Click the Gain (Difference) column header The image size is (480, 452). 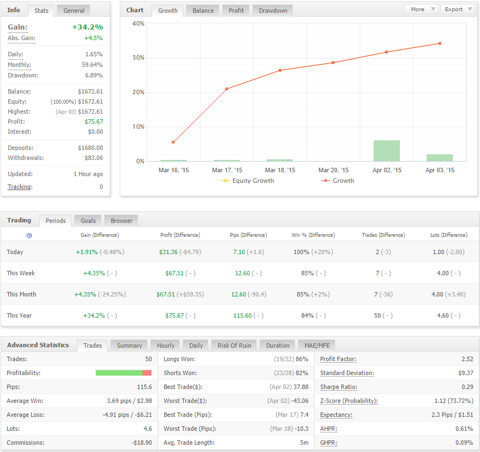point(100,235)
